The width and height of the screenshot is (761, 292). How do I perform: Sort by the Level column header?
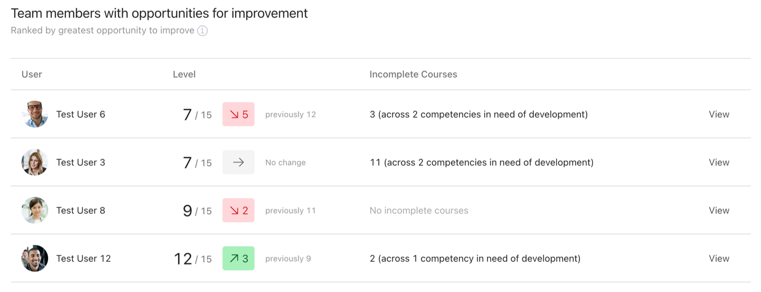click(184, 74)
